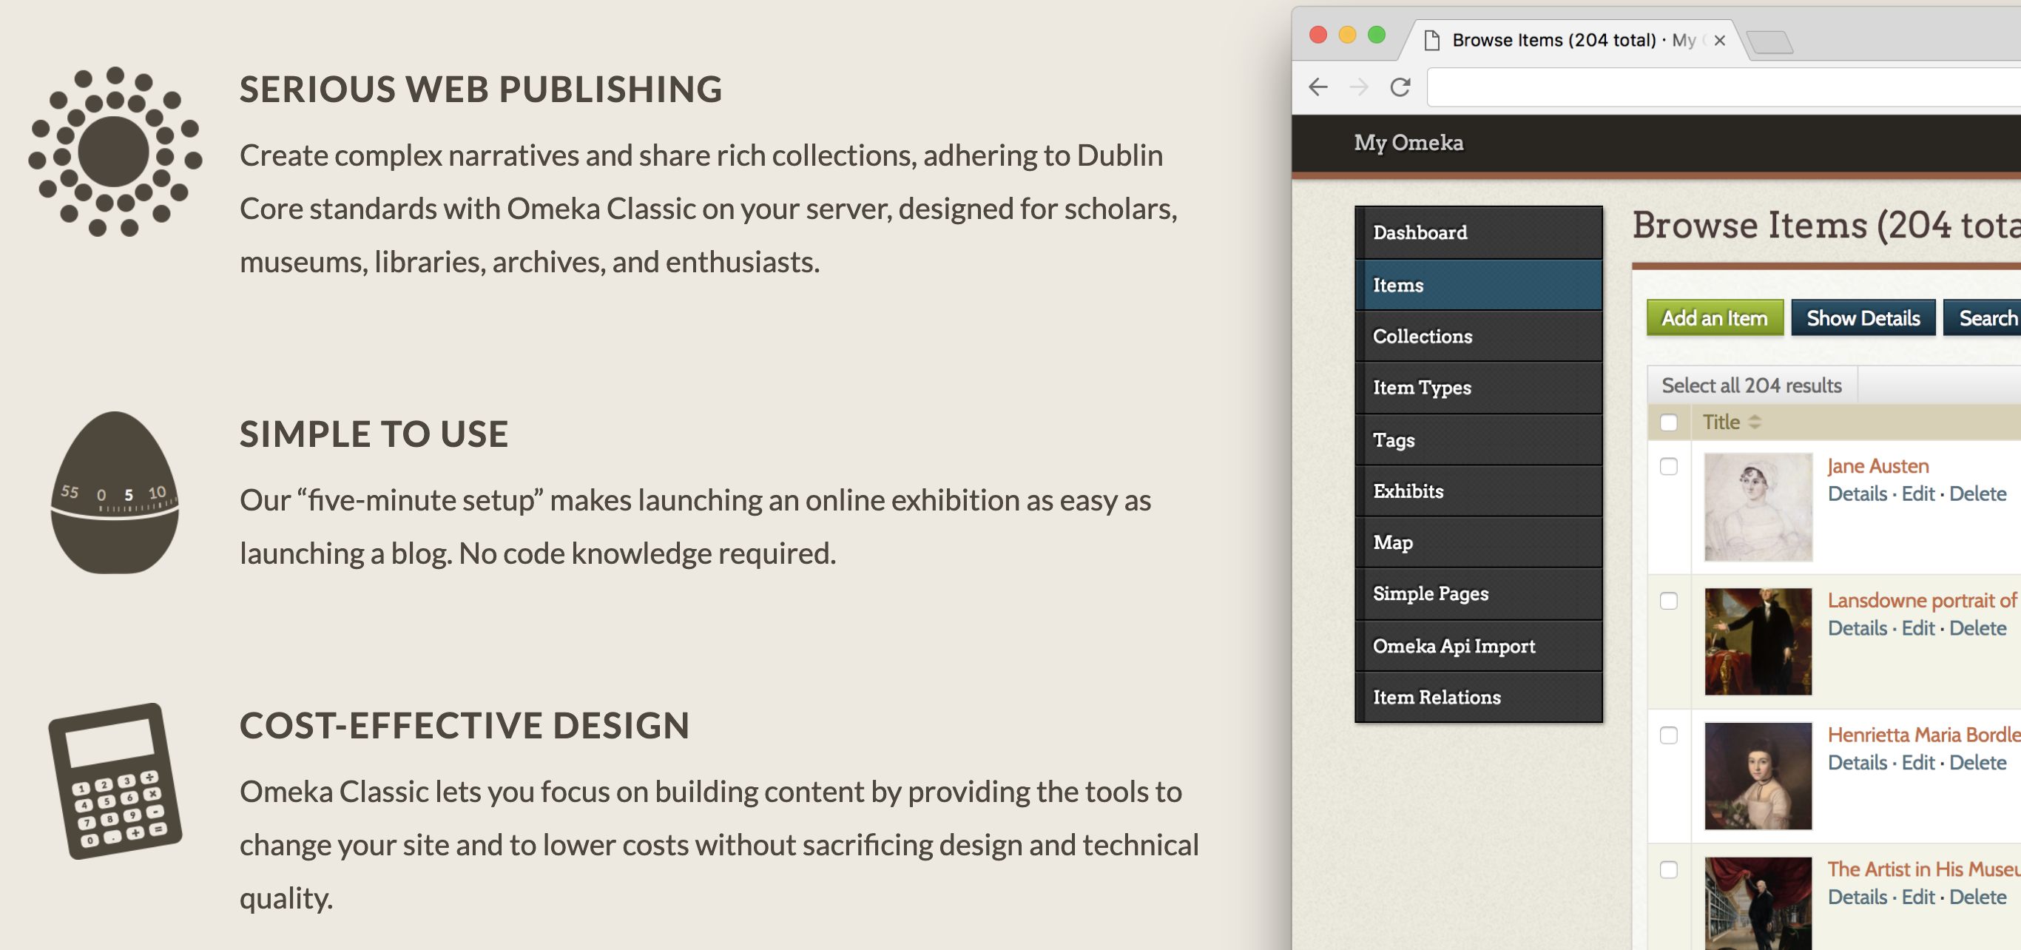Click the Henrietta Maria Bordley thumbnail

tap(1758, 776)
